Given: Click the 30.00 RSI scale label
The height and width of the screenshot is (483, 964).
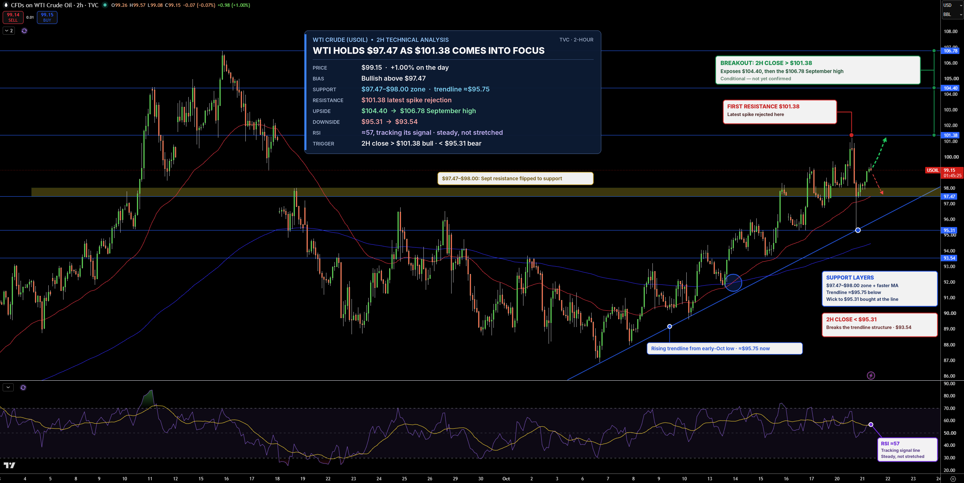Looking at the screenshot, I should (x=950, y=458).
